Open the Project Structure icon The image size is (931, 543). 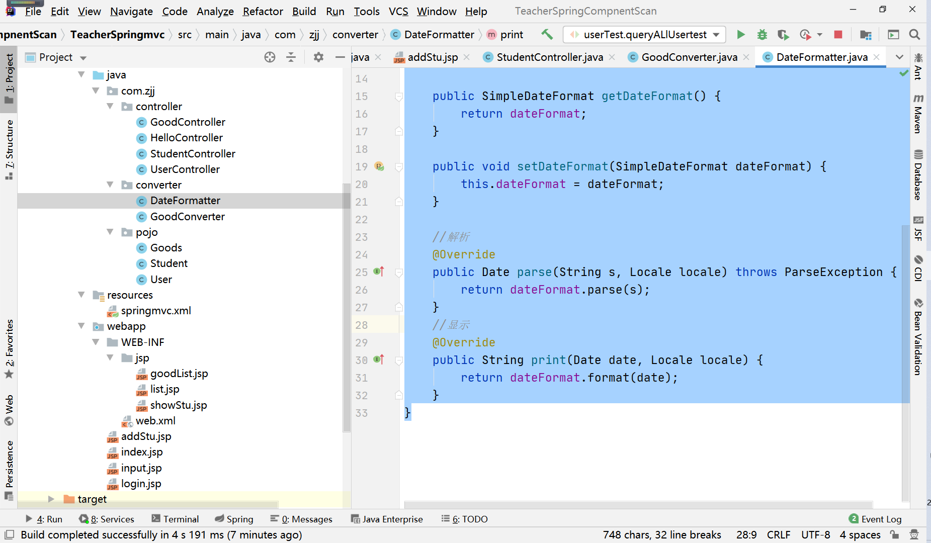click(x=866, y=35)
